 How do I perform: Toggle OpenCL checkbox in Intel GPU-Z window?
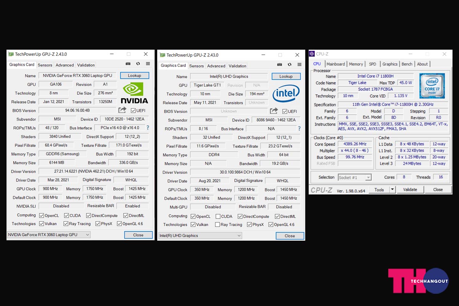[x=193, y=216]
